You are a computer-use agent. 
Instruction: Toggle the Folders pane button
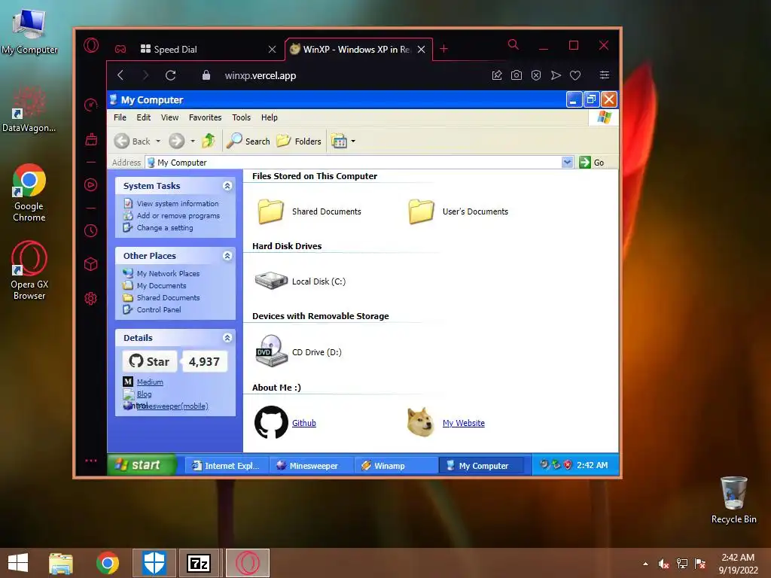(x=298, y=141)
